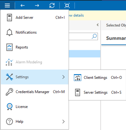Click the Add Server icon
Screen dimensions: 126x130
[x=9, y=18]
